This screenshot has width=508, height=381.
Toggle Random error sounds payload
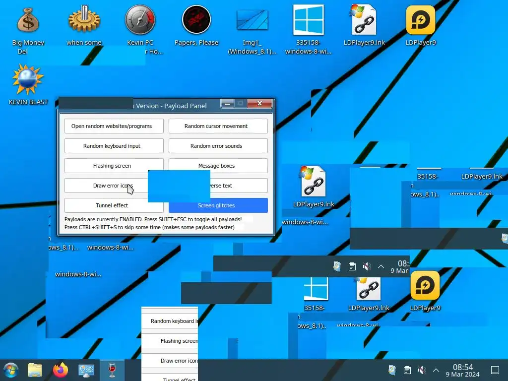pos(218,146)
